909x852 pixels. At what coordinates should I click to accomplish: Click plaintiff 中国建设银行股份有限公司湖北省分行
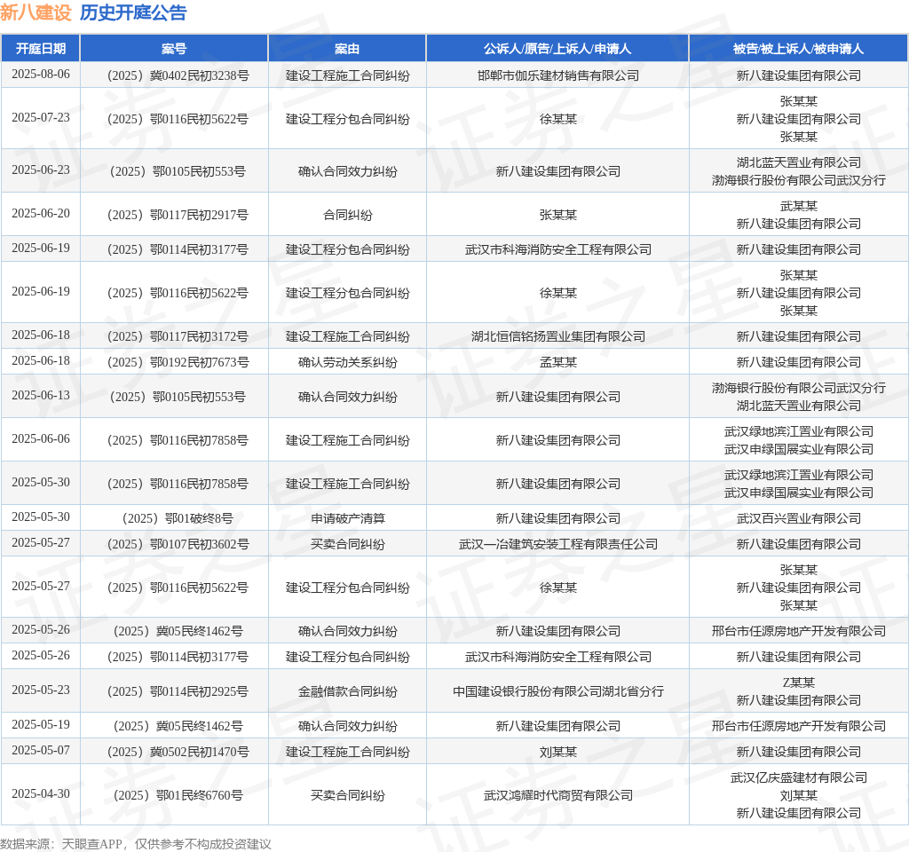[x=558, y=691]
